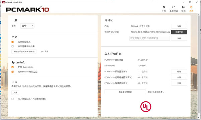Enable 写入详细日志 checkbox

(x=13, y=99)
